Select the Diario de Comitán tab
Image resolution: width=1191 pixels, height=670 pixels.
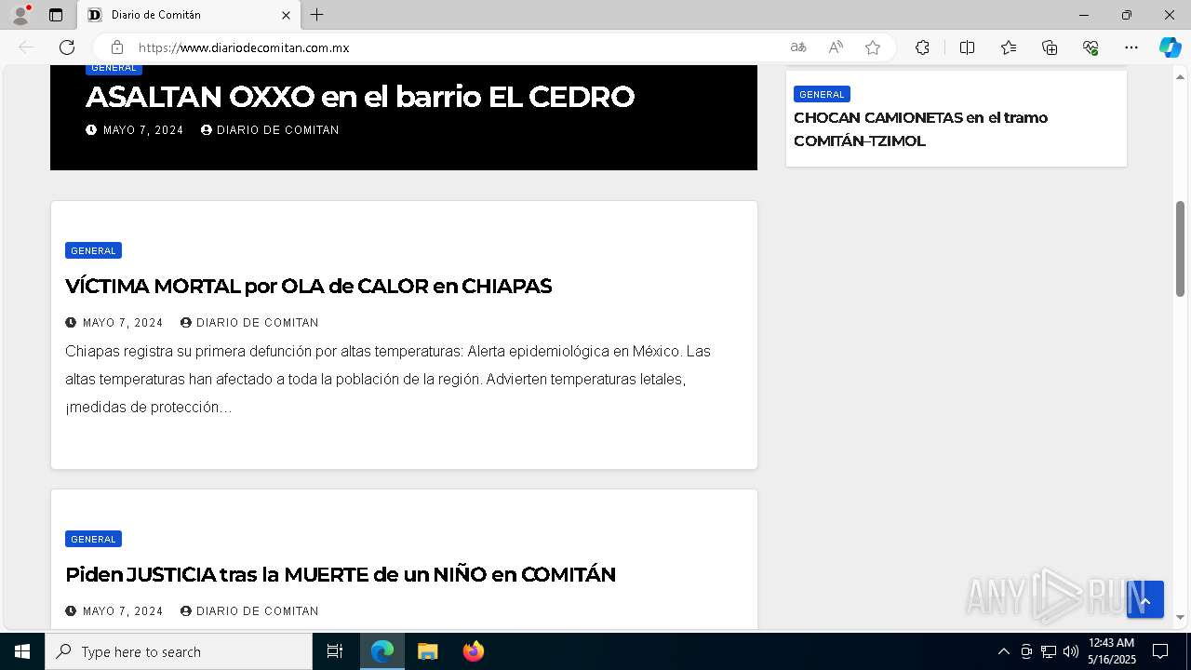coord(189,15)
